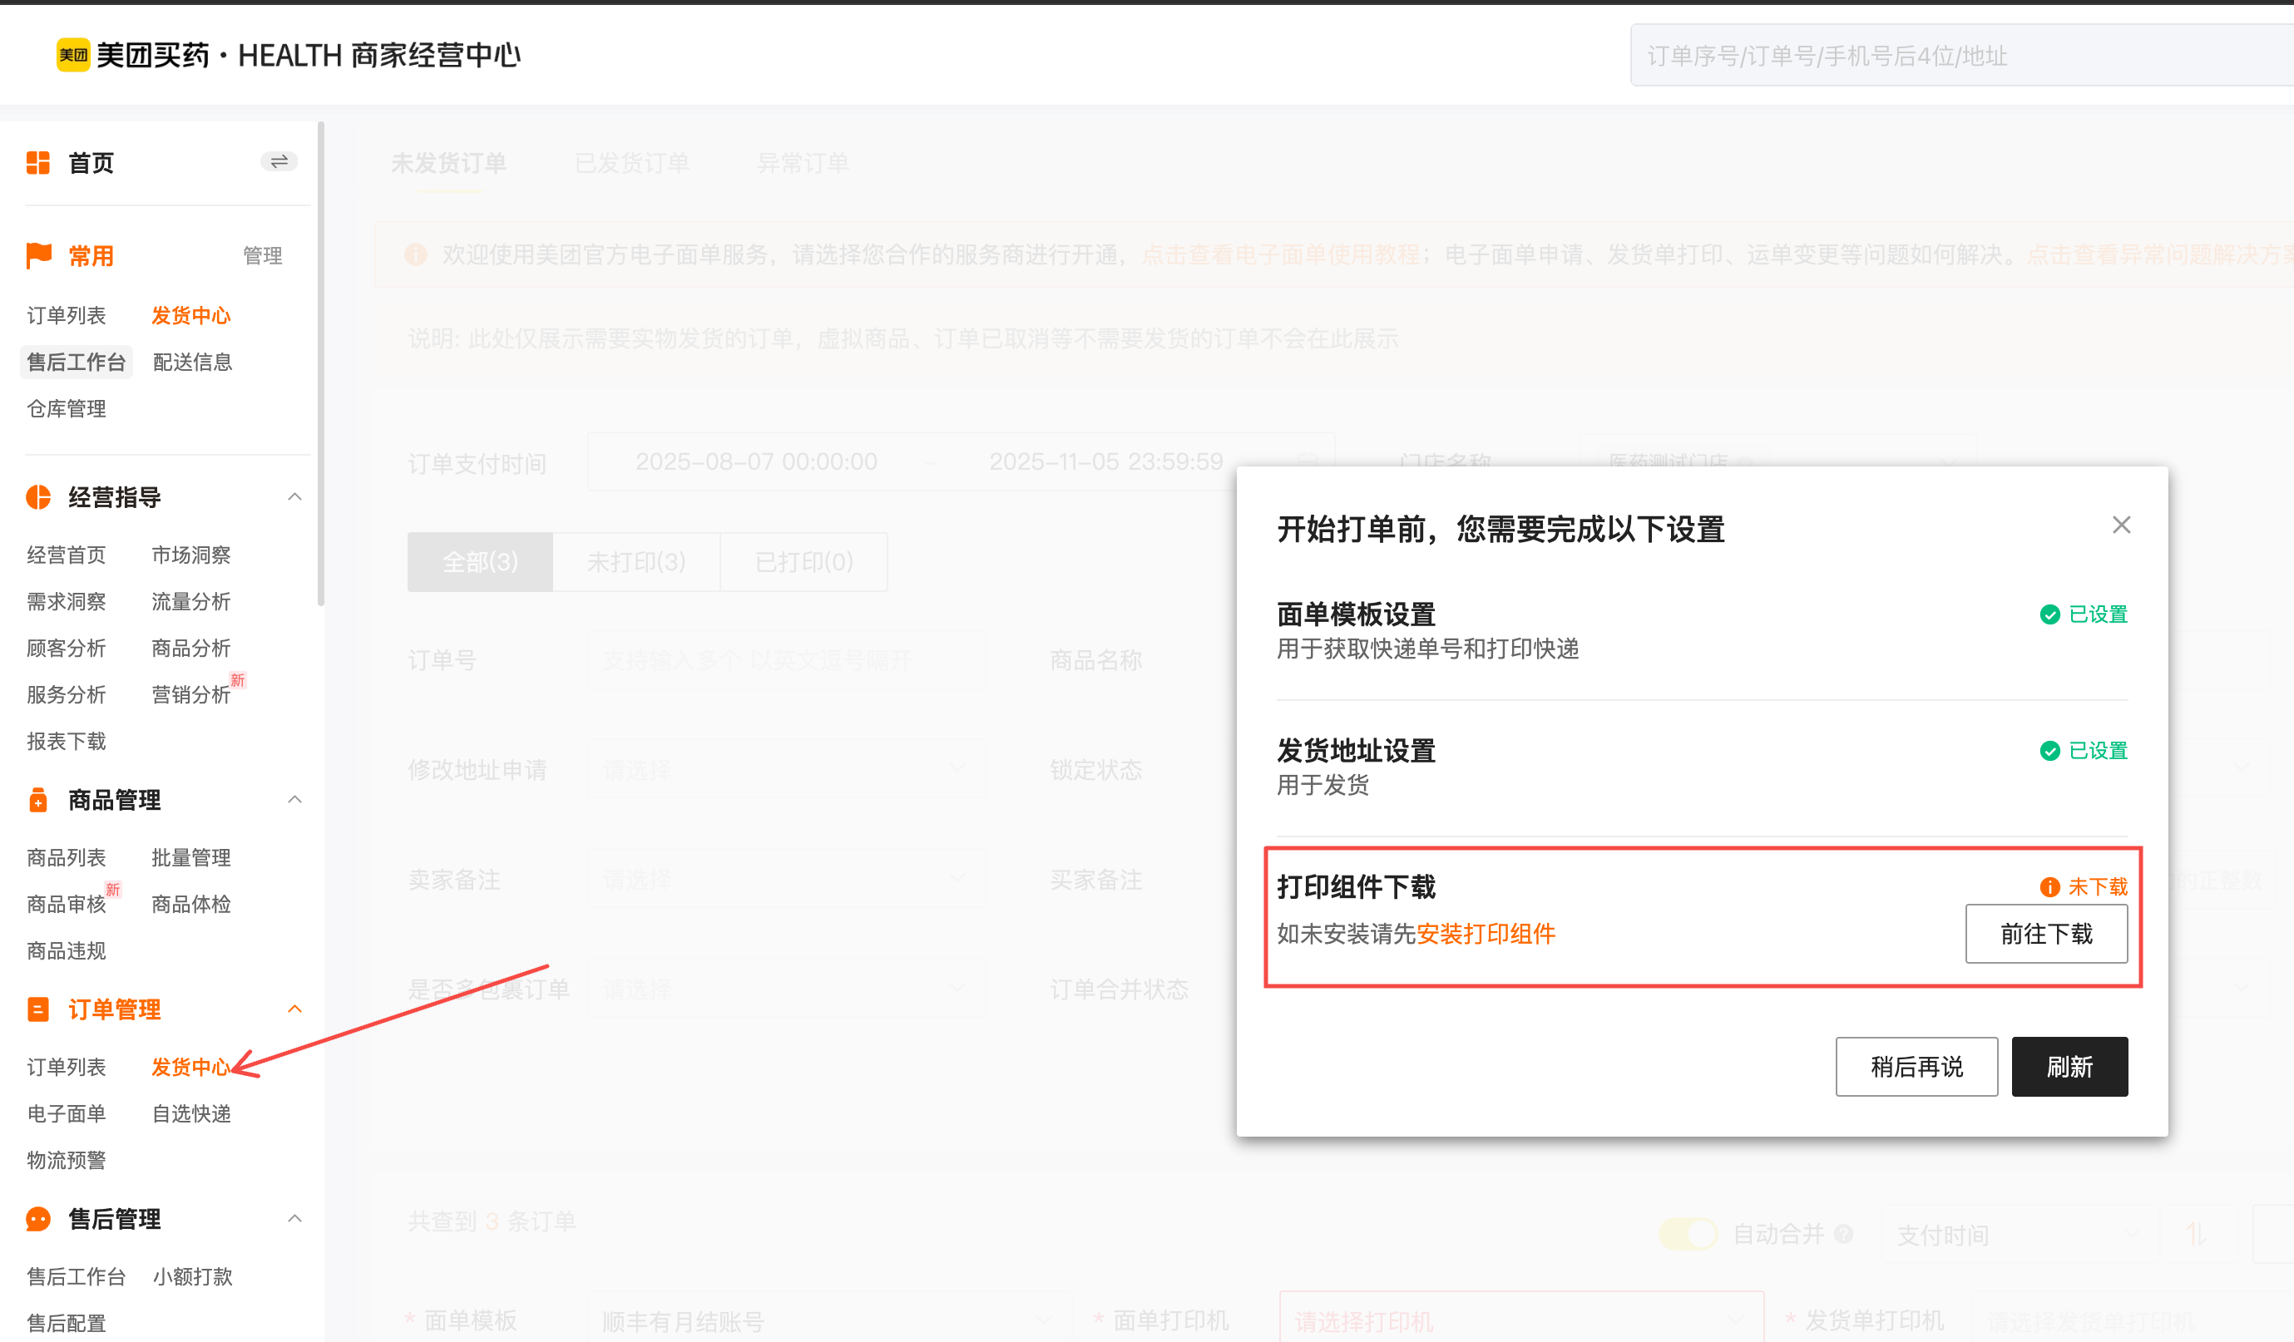Screen dimensions: 2294x1342
Task: Click the 未下载 orange info icon
Action: point(2049,886)
